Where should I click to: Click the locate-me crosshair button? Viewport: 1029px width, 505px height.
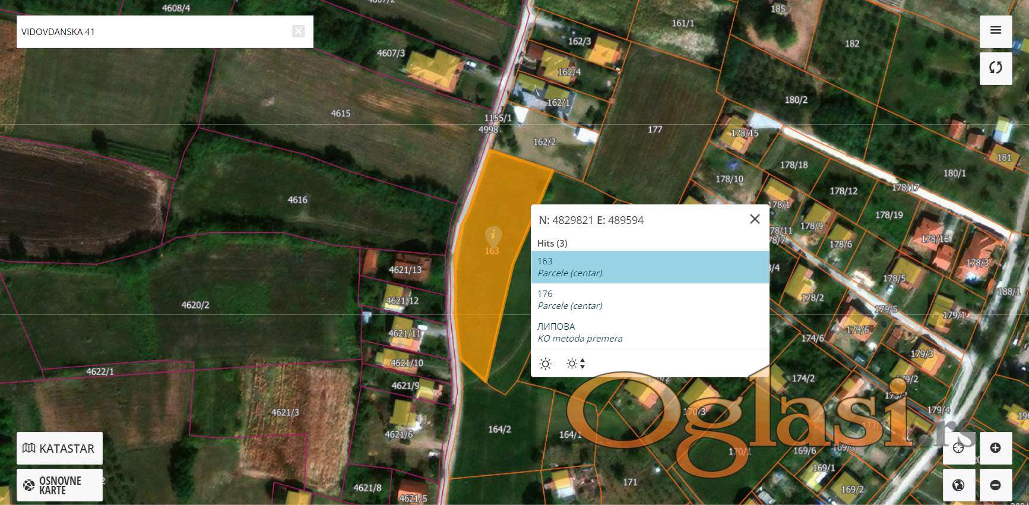click(x=958, y=448)
